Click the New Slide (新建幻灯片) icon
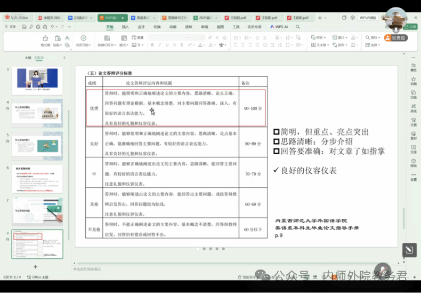The height and width of the screenshot is (293, 421). (107, 38)
